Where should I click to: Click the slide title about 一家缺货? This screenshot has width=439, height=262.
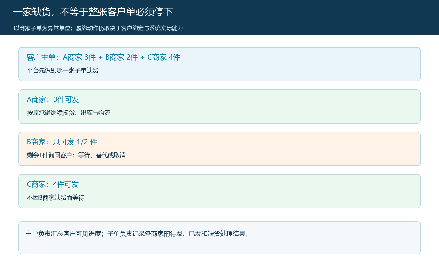93,12
